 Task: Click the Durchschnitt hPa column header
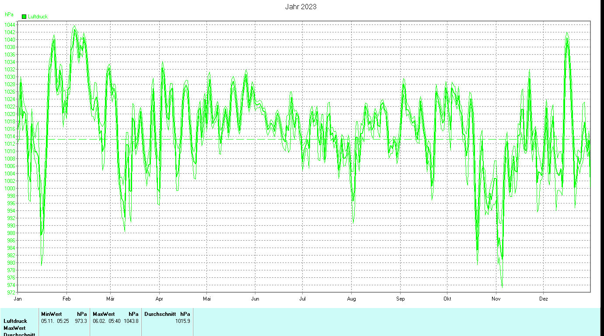167,314
